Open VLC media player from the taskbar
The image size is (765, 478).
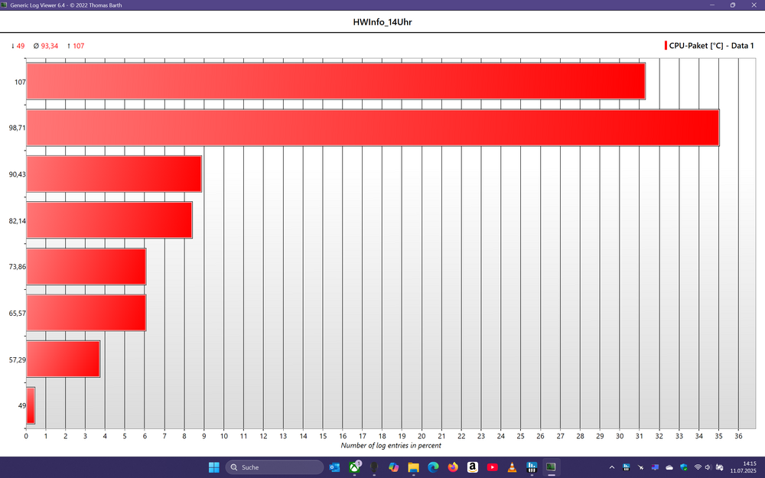tap(512, 467)
